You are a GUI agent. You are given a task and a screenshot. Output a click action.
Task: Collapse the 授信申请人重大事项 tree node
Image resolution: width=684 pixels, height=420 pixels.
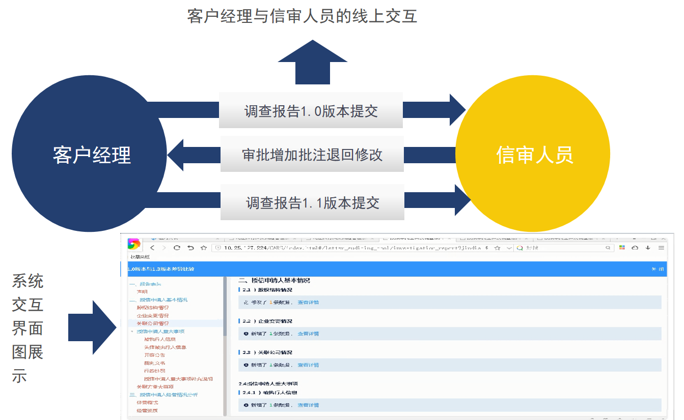(x=132, y=331)
